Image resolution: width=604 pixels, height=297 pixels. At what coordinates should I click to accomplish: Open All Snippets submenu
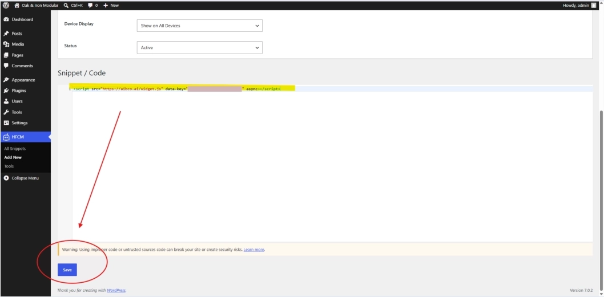pyautogui.click(x=15, y=148)
